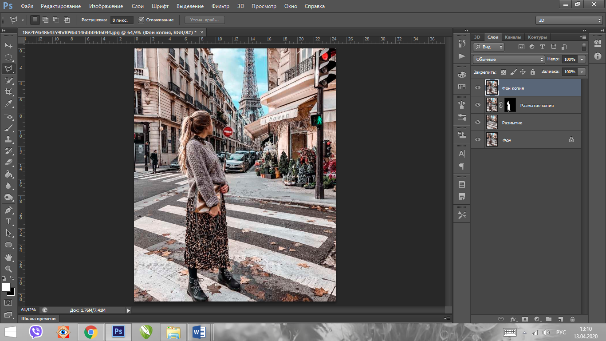Screen dimensions: 606x341
Task: Open the Обычные blend mode dropdown
Action: 508,59
